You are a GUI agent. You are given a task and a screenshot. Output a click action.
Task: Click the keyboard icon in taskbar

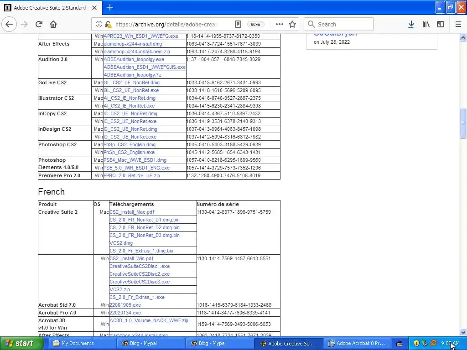pyautogui.click(x=400, y=344)
